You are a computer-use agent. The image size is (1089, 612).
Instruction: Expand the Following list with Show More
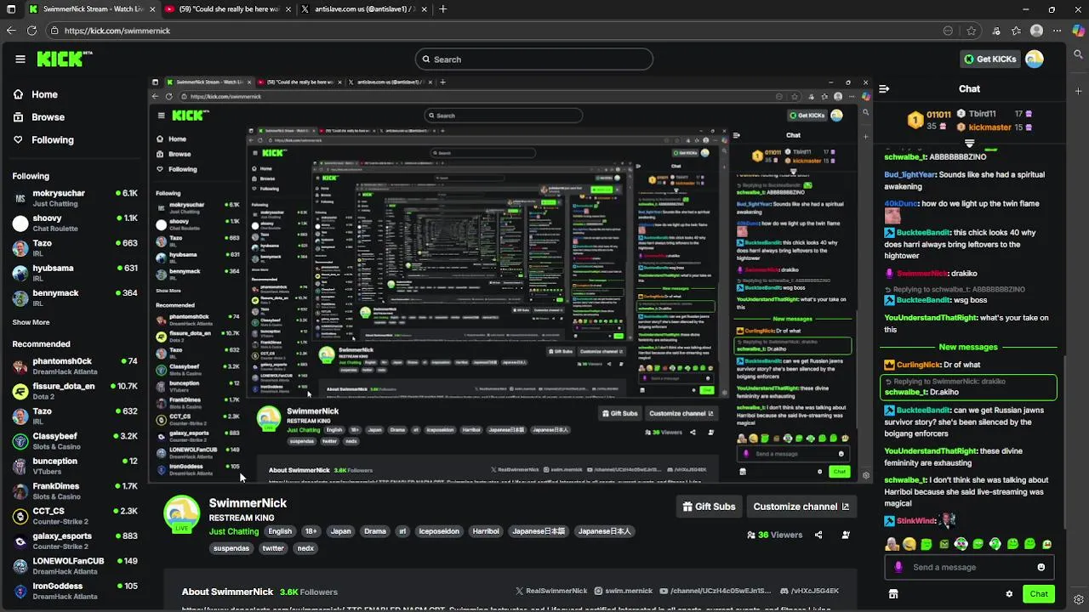tap(31, 322)
